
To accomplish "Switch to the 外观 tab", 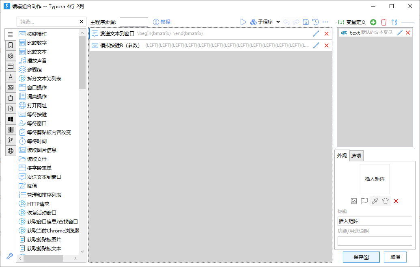I will (342, 156).
